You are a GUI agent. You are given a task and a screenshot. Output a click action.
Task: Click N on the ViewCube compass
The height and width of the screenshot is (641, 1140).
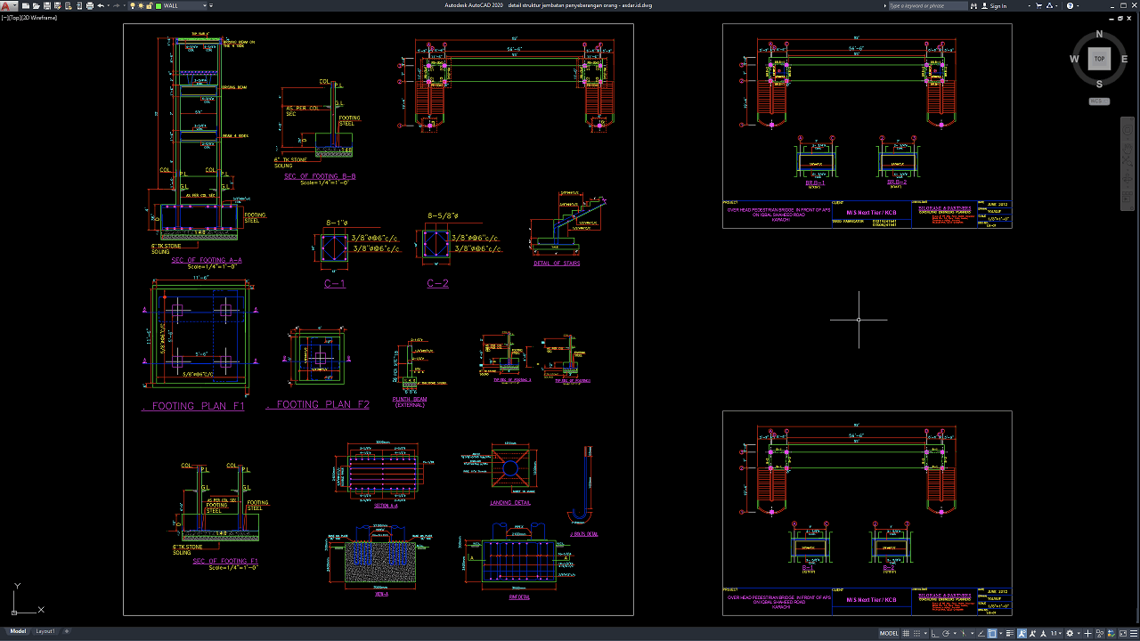(1099, 34)
